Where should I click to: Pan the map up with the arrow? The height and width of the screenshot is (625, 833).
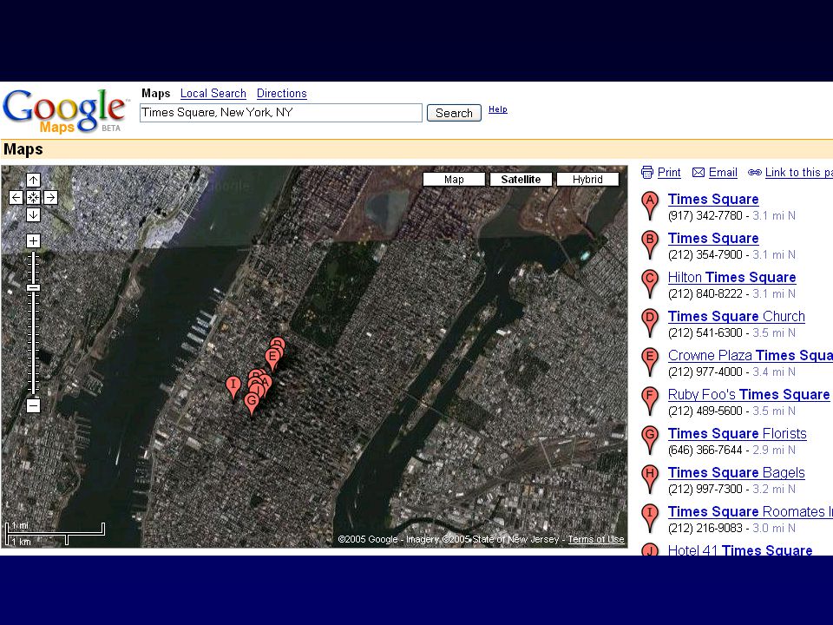(33, 181)
